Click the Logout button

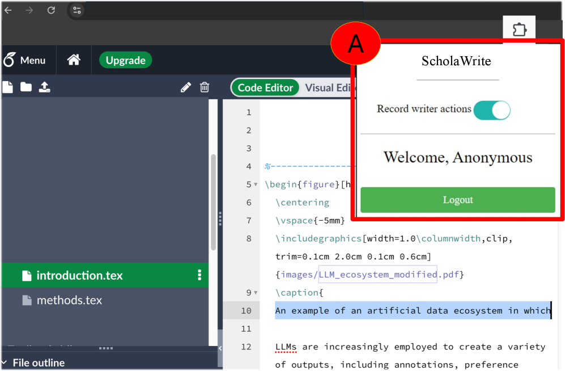point(458,200)
